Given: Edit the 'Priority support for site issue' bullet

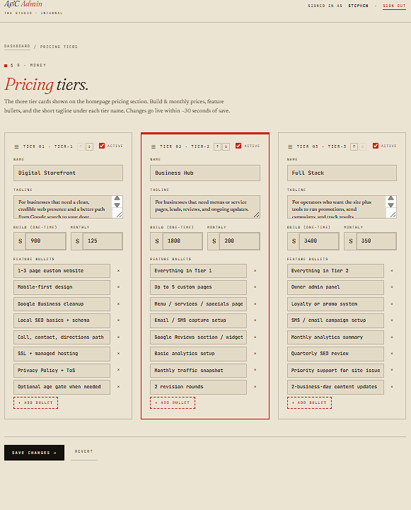Looking at the screenshot, I should point(335,371).
